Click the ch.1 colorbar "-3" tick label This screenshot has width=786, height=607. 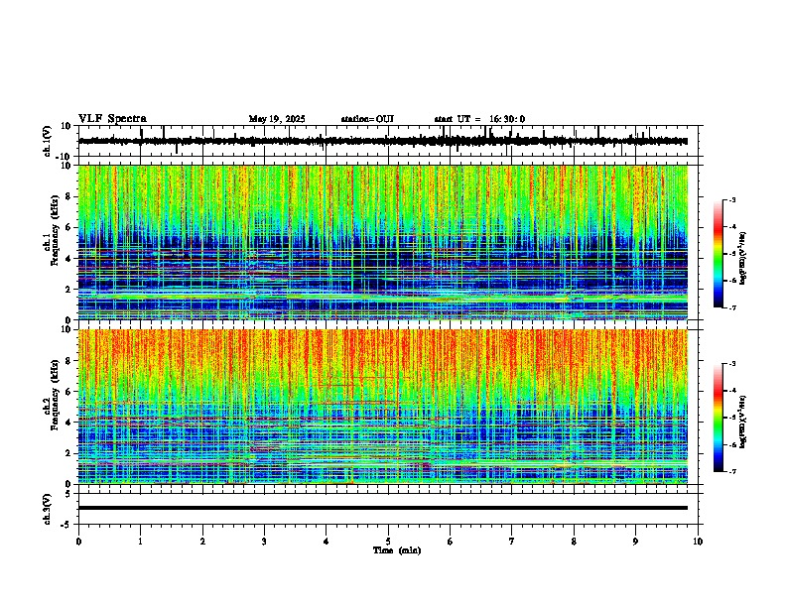(732, 200)
